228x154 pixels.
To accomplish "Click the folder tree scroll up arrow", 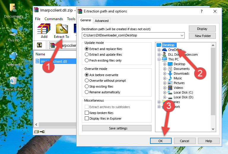I will pyautogui.click(x=213, y=45).
